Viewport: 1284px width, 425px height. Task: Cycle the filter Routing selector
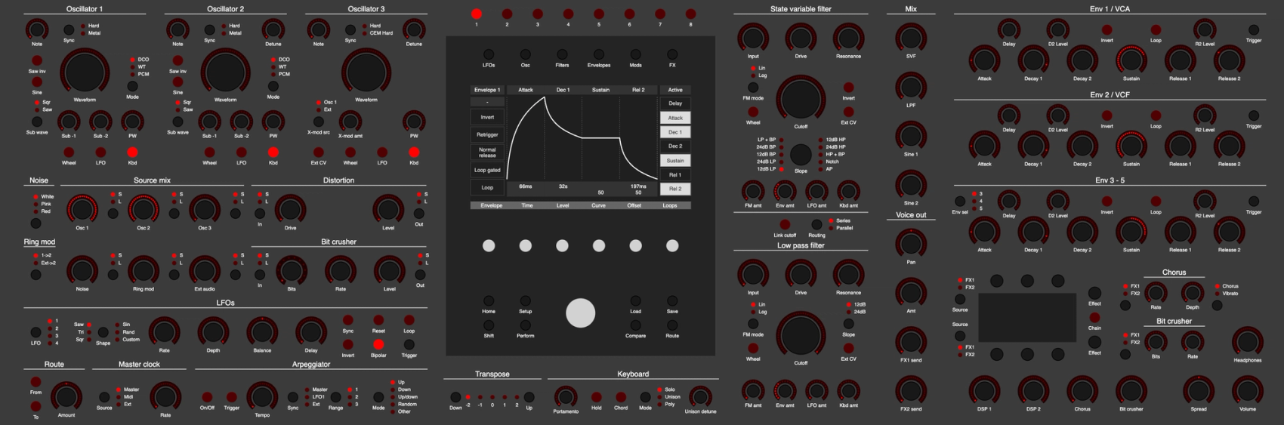[x=816, y=224]
